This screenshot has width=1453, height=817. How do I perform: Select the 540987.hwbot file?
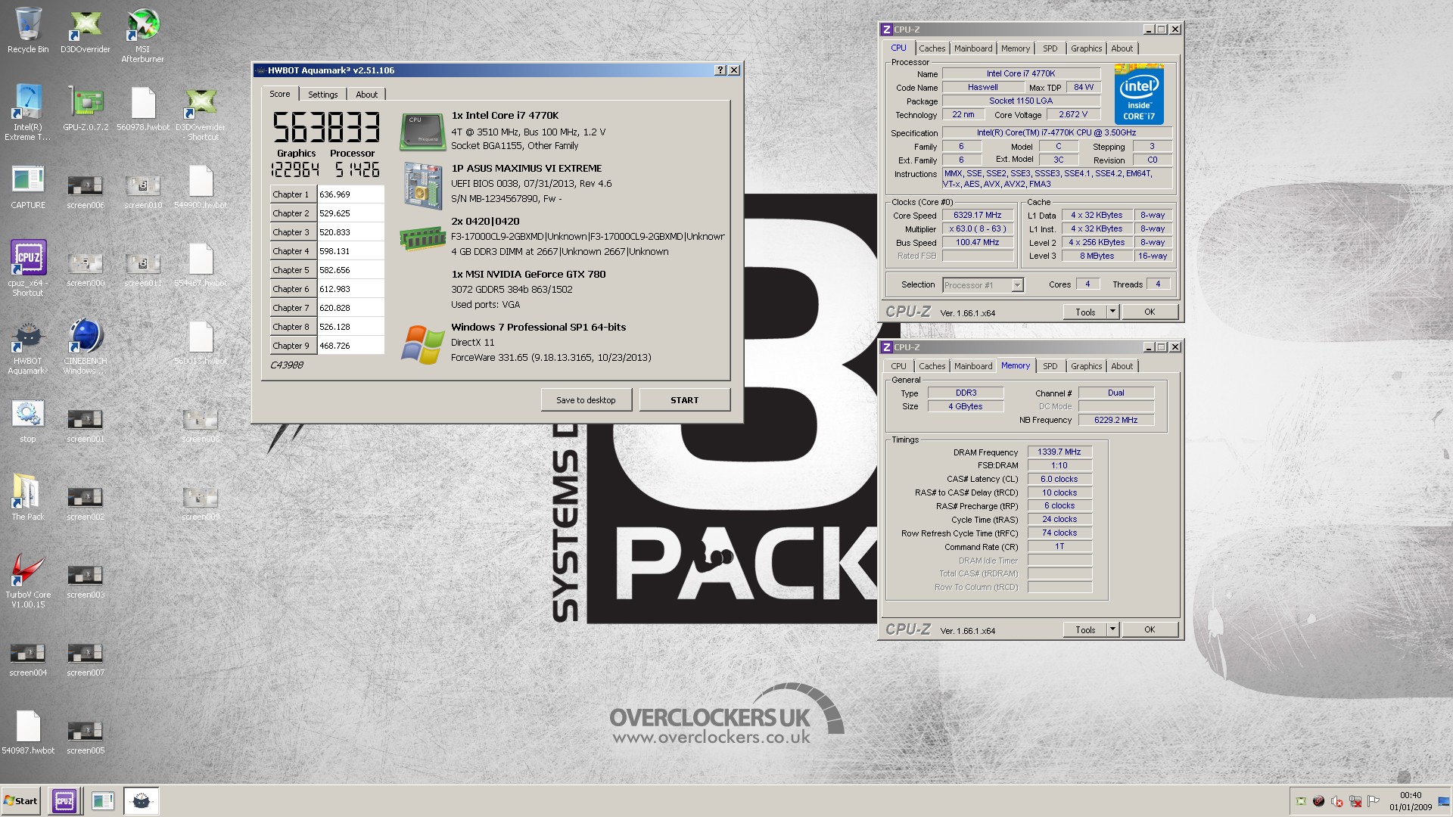(28, 732)
